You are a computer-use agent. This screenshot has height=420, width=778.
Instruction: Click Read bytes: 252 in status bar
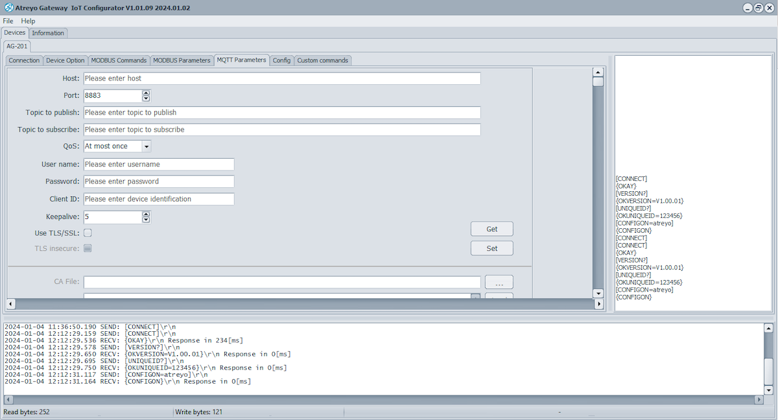(x=27, y=412)
